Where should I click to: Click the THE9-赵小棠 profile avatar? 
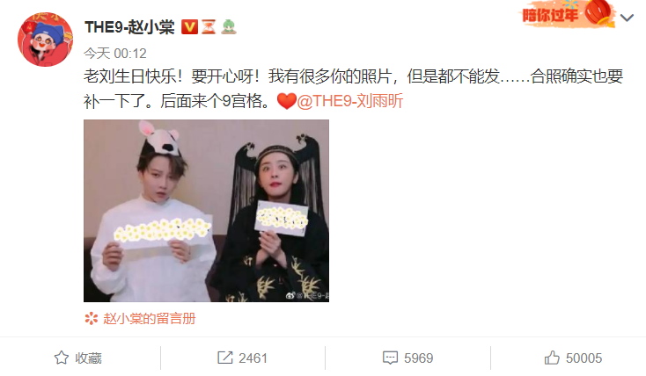[45, 40]
